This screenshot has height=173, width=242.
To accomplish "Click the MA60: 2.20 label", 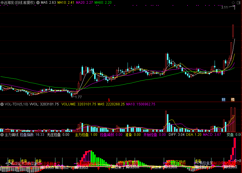I will [x=103, y=3].
